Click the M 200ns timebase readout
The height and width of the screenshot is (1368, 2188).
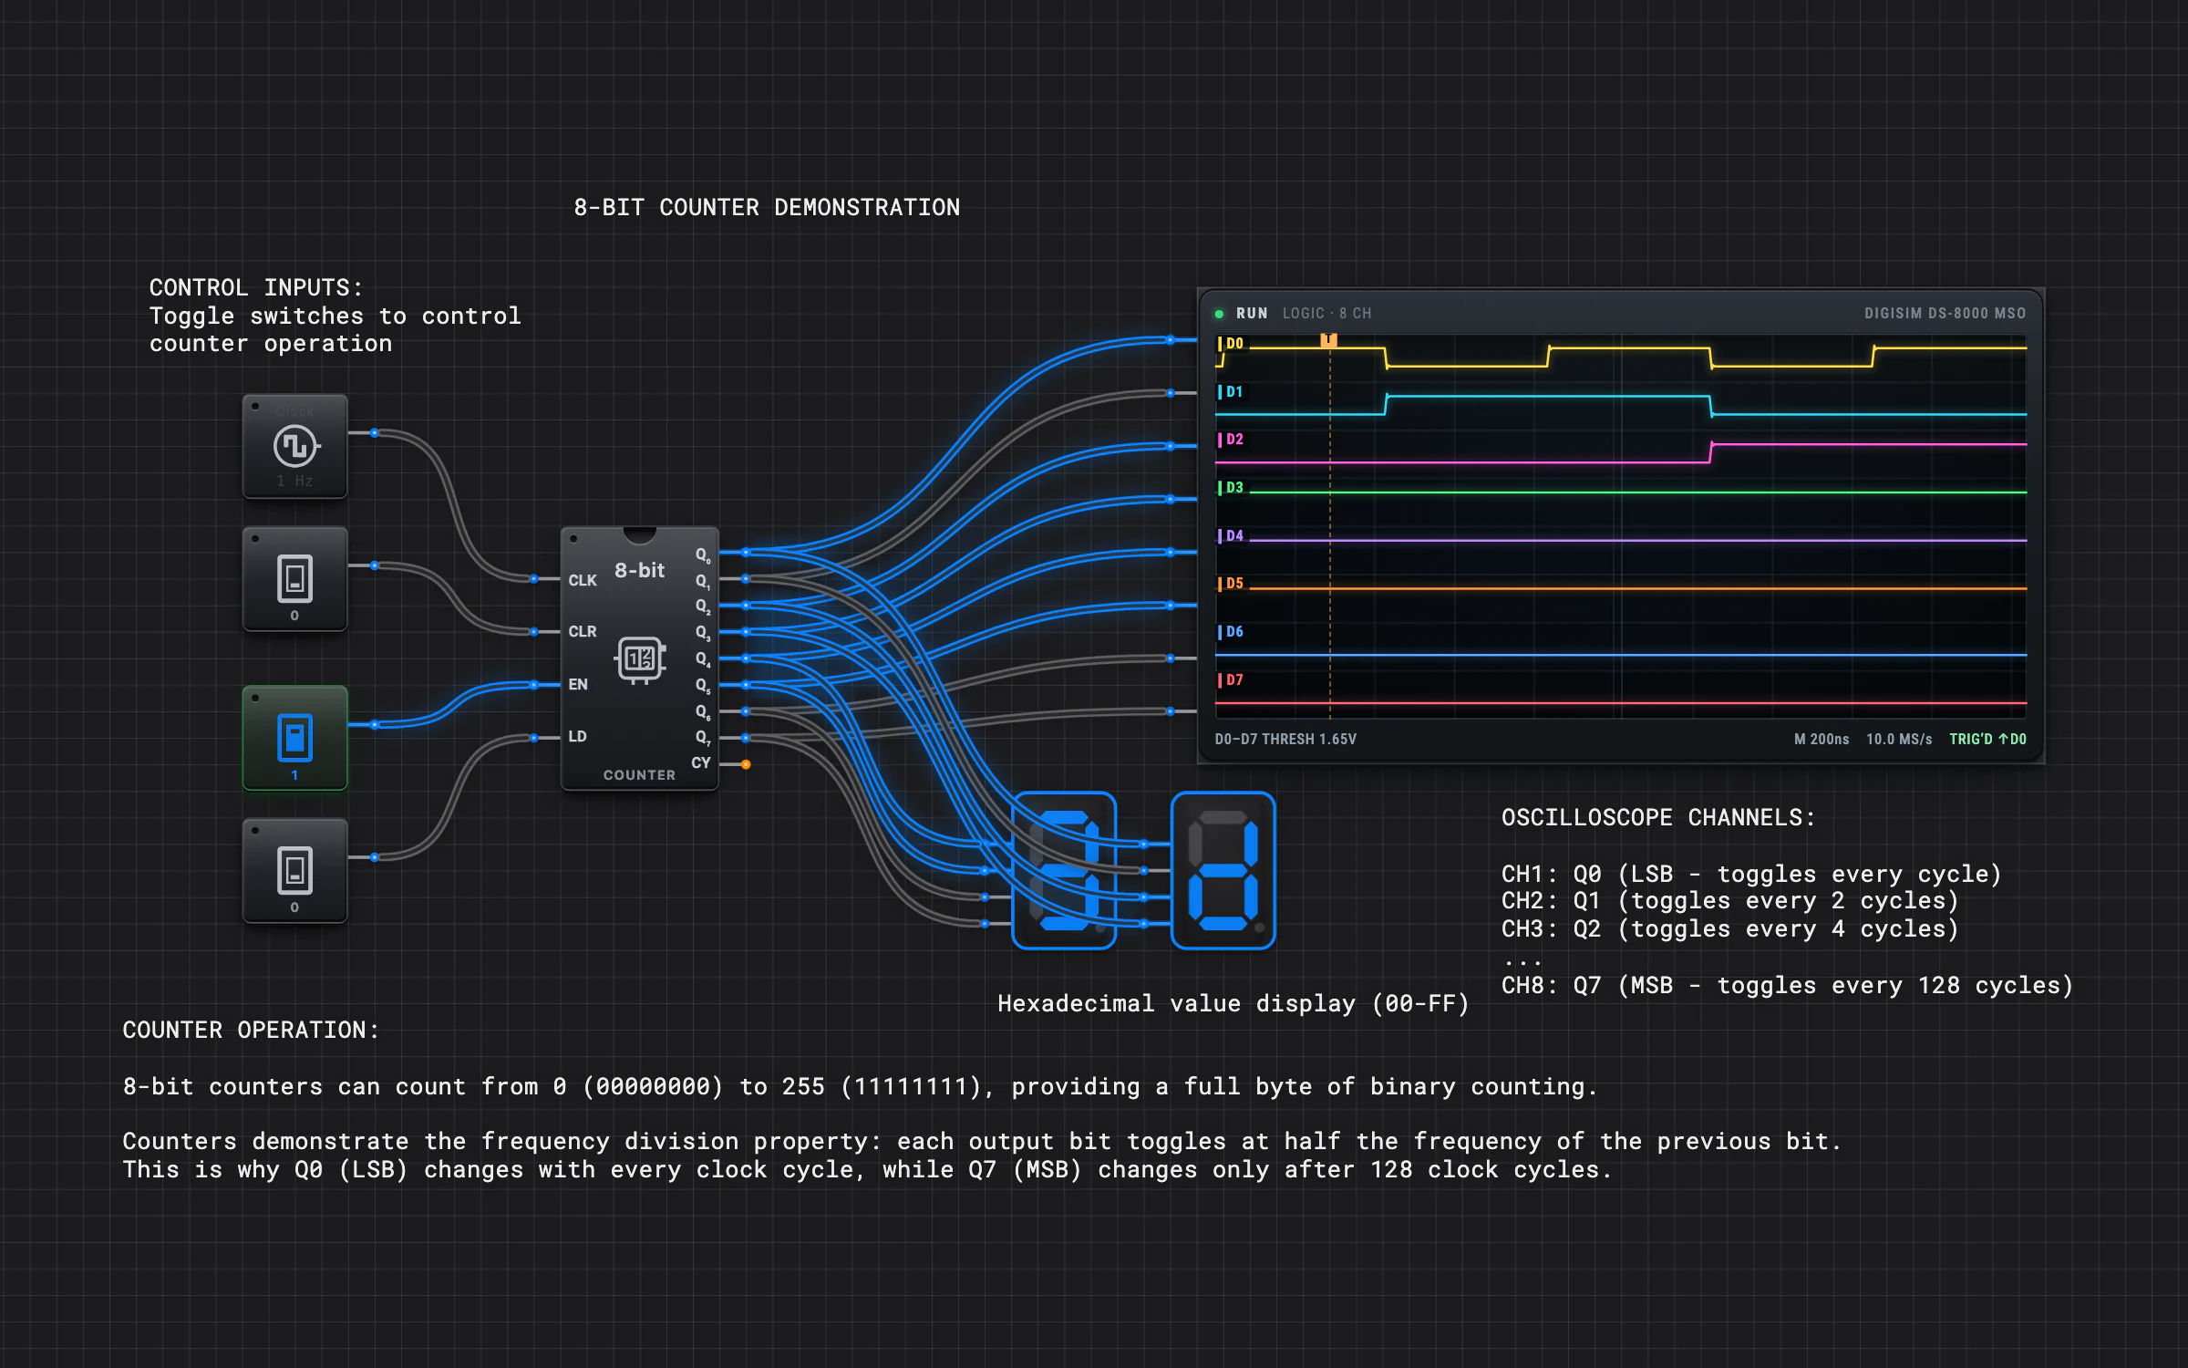(x=1822, y=739)
